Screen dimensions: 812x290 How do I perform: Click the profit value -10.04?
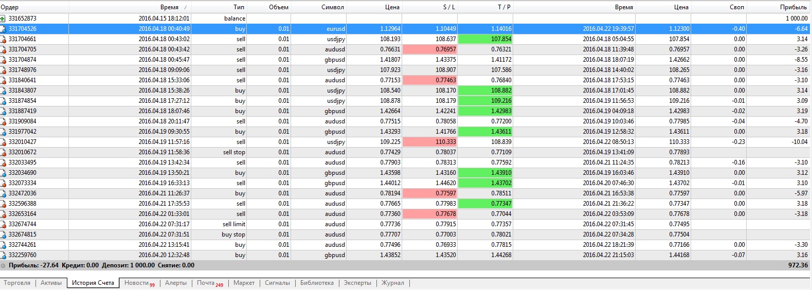pyautogui.click(x=800, y=142)
